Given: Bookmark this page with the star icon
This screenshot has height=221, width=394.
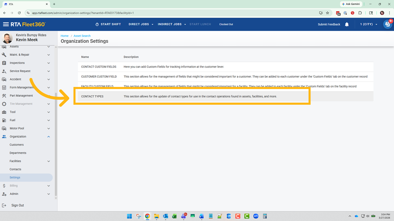Looking at the screenshot, I should click(327, 13).
